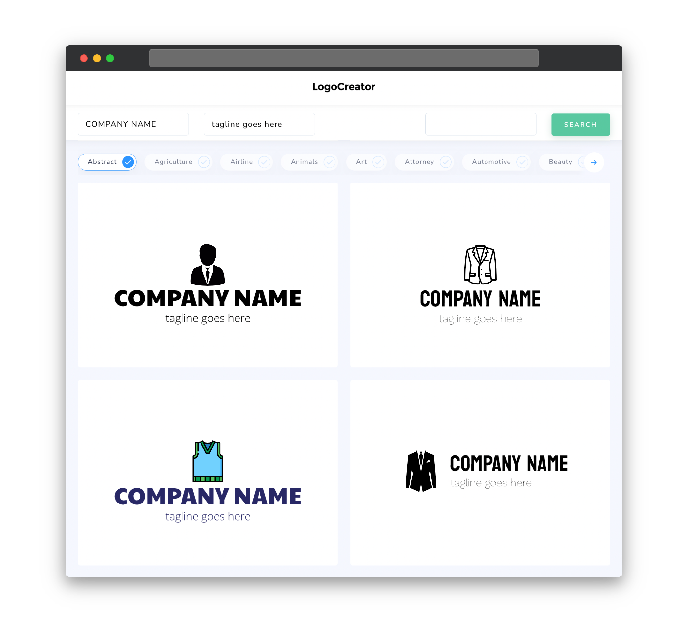Click the COMPANY NAME text input field

coord(134,124)
